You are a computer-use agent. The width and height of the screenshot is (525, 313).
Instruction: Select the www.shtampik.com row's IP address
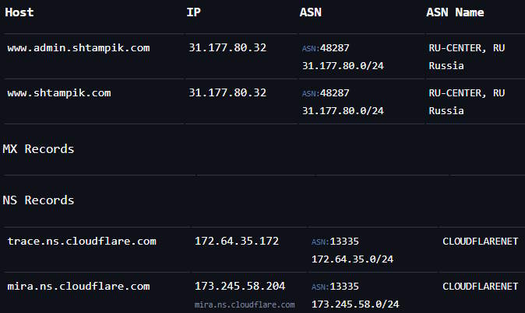pos(227,92)
